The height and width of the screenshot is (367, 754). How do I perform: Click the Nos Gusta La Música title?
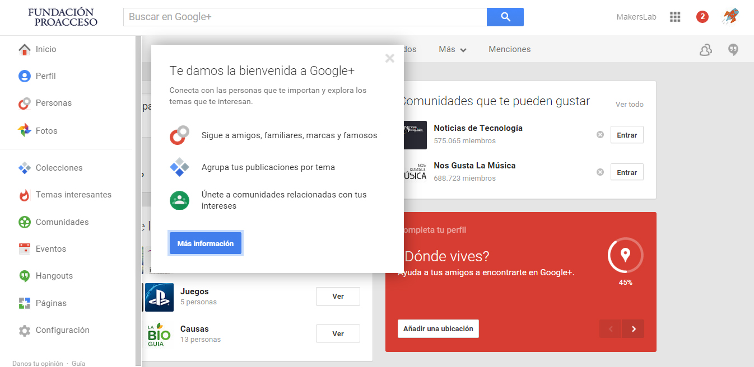coord(474,166)
